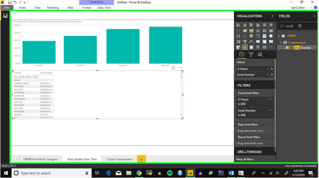Pick the 100% Stacked bar chart visual
Screen dimensions: 319x178
point(265,25)
